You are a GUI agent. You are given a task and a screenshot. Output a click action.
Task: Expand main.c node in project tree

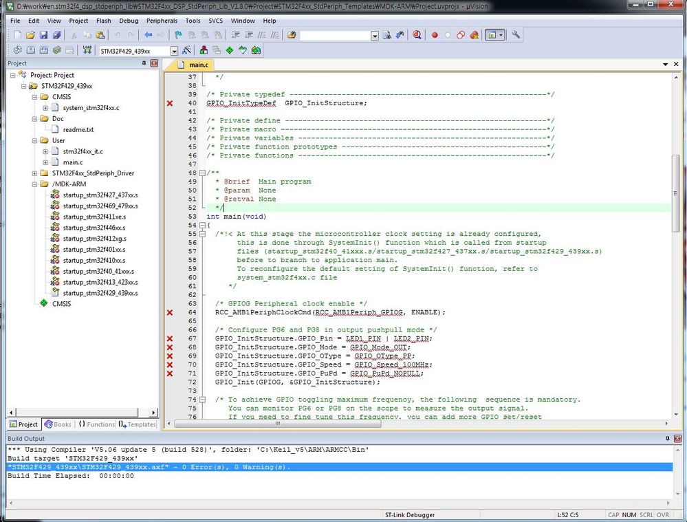45,162
